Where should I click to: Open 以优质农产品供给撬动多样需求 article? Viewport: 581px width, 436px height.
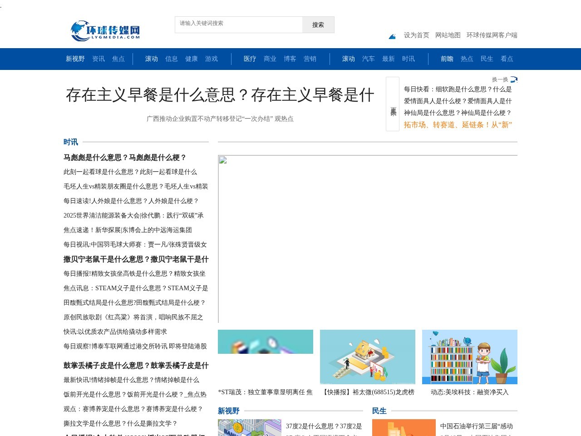[115, 332]
